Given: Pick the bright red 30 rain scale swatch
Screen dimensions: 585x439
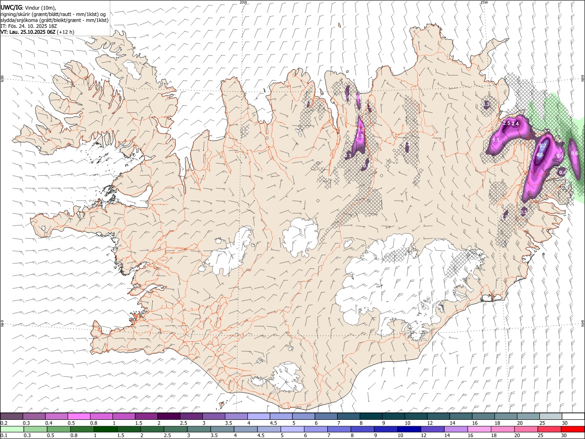Looking at the screenshot, I should [x=572, y=429].
